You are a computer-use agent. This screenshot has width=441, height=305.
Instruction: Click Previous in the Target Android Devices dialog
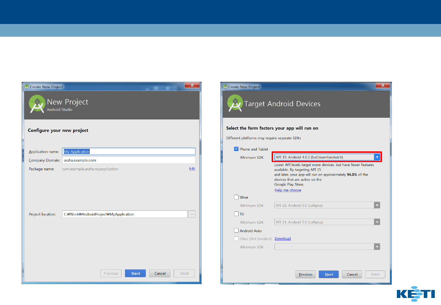point(306,274)
